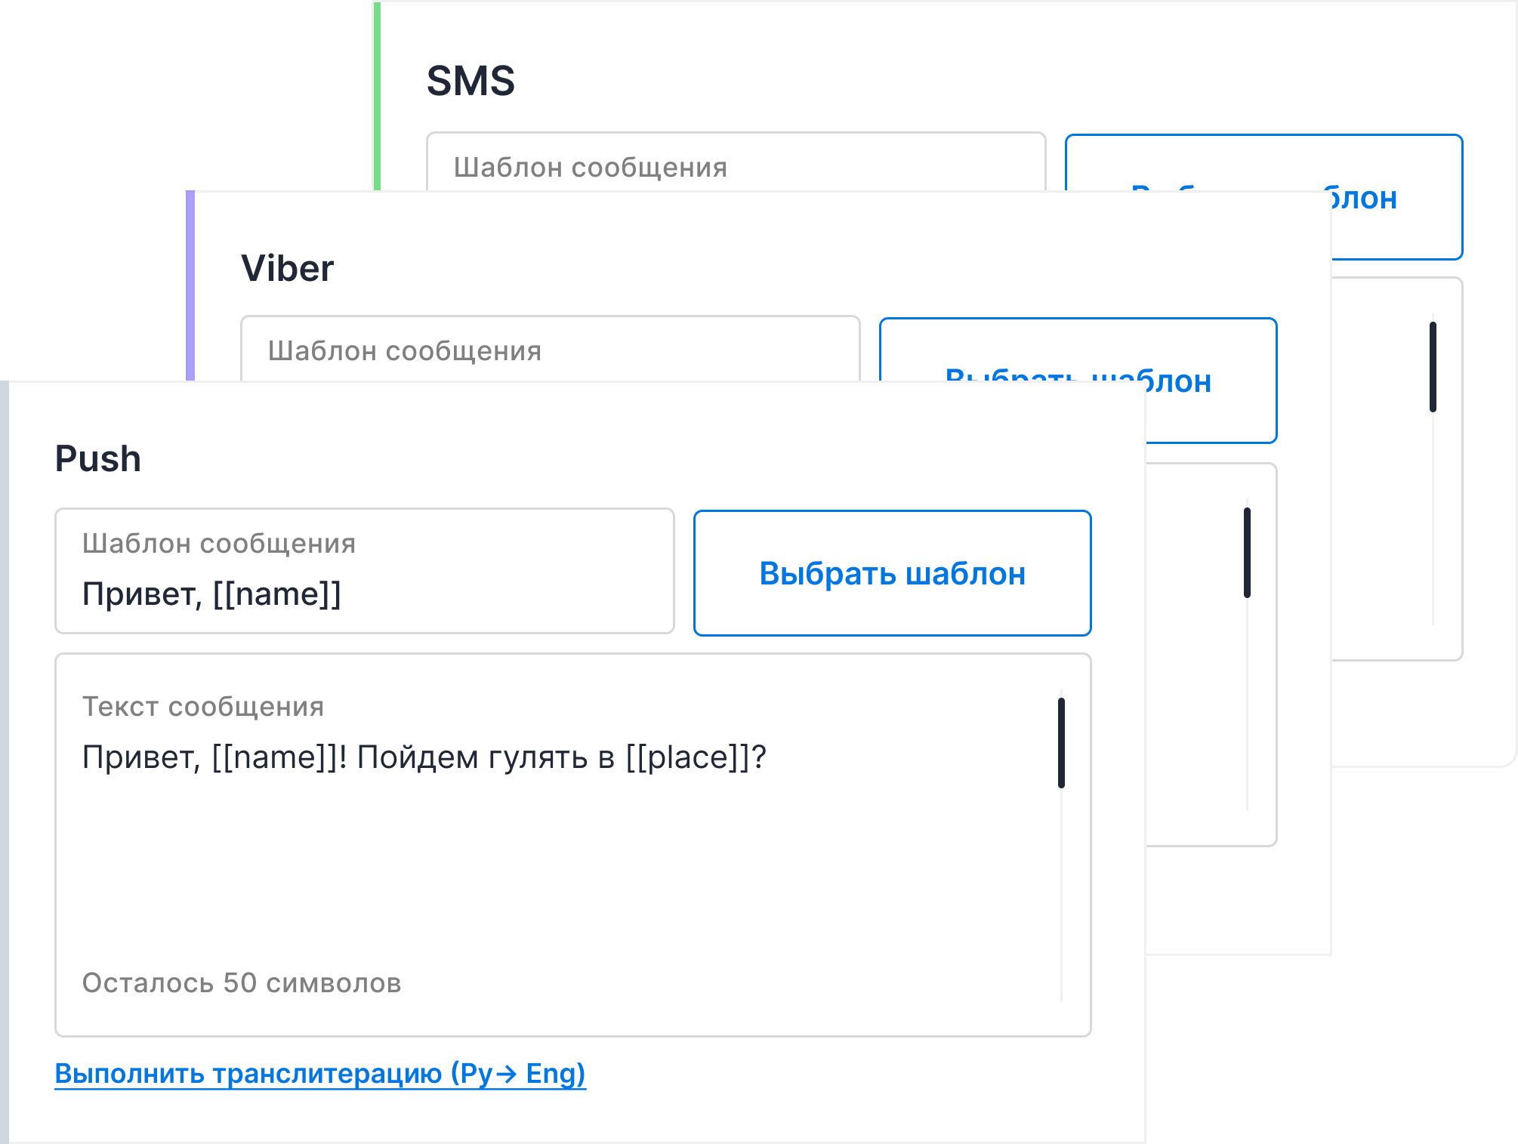Open the transliteration (Ру→Eng) link
This screenshot has height=1144, width=1518.
[320, 1073]
